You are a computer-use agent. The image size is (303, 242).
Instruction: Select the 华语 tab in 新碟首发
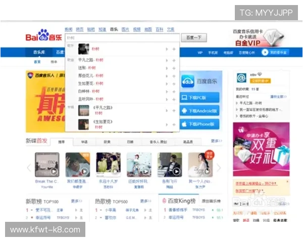pyautogui.click(x=84, y=142)
